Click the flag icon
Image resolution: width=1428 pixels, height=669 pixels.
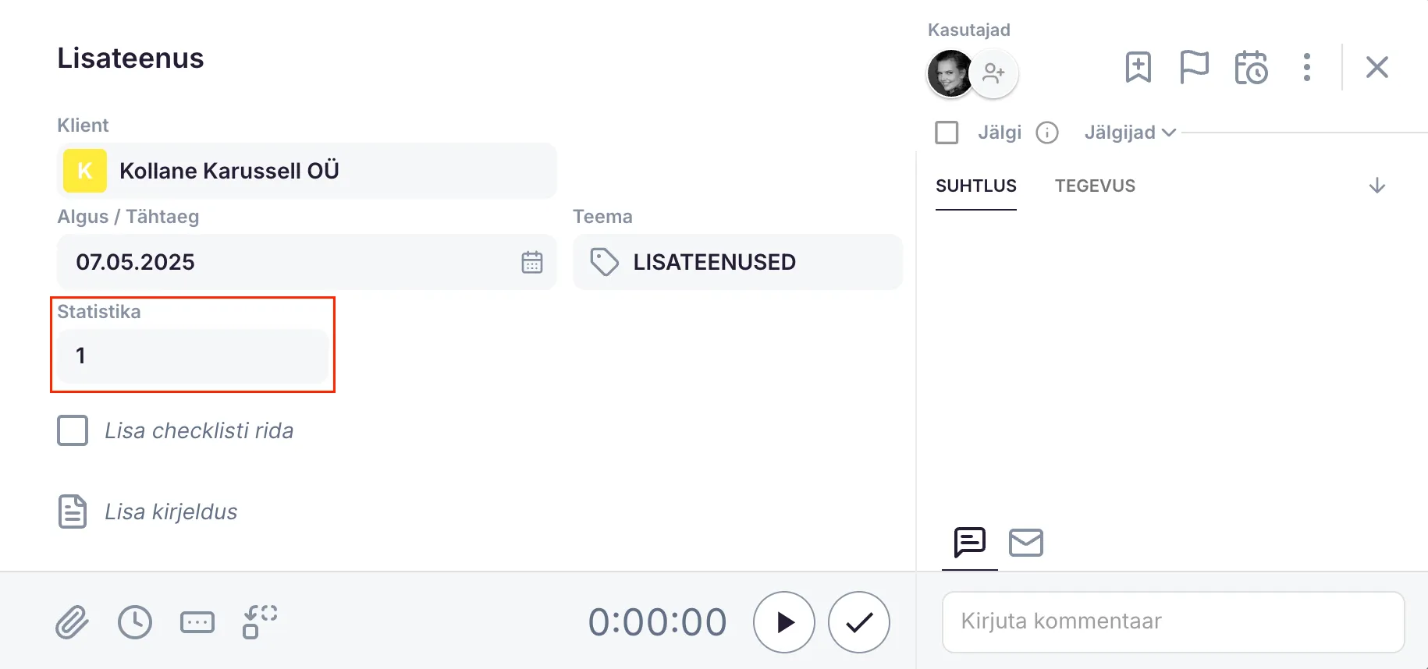pyautogui.click(x=1194, y=67)
